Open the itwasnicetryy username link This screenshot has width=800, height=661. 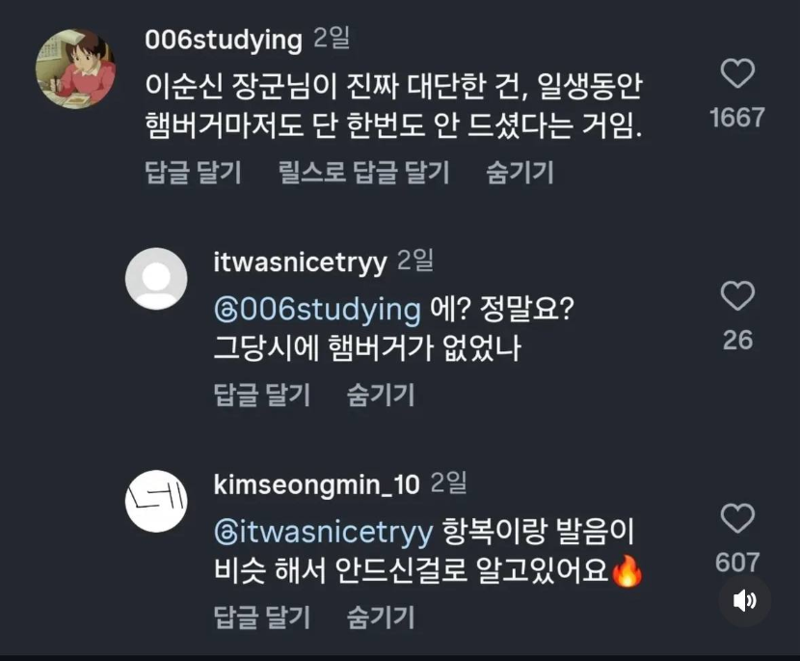(300, 262)
